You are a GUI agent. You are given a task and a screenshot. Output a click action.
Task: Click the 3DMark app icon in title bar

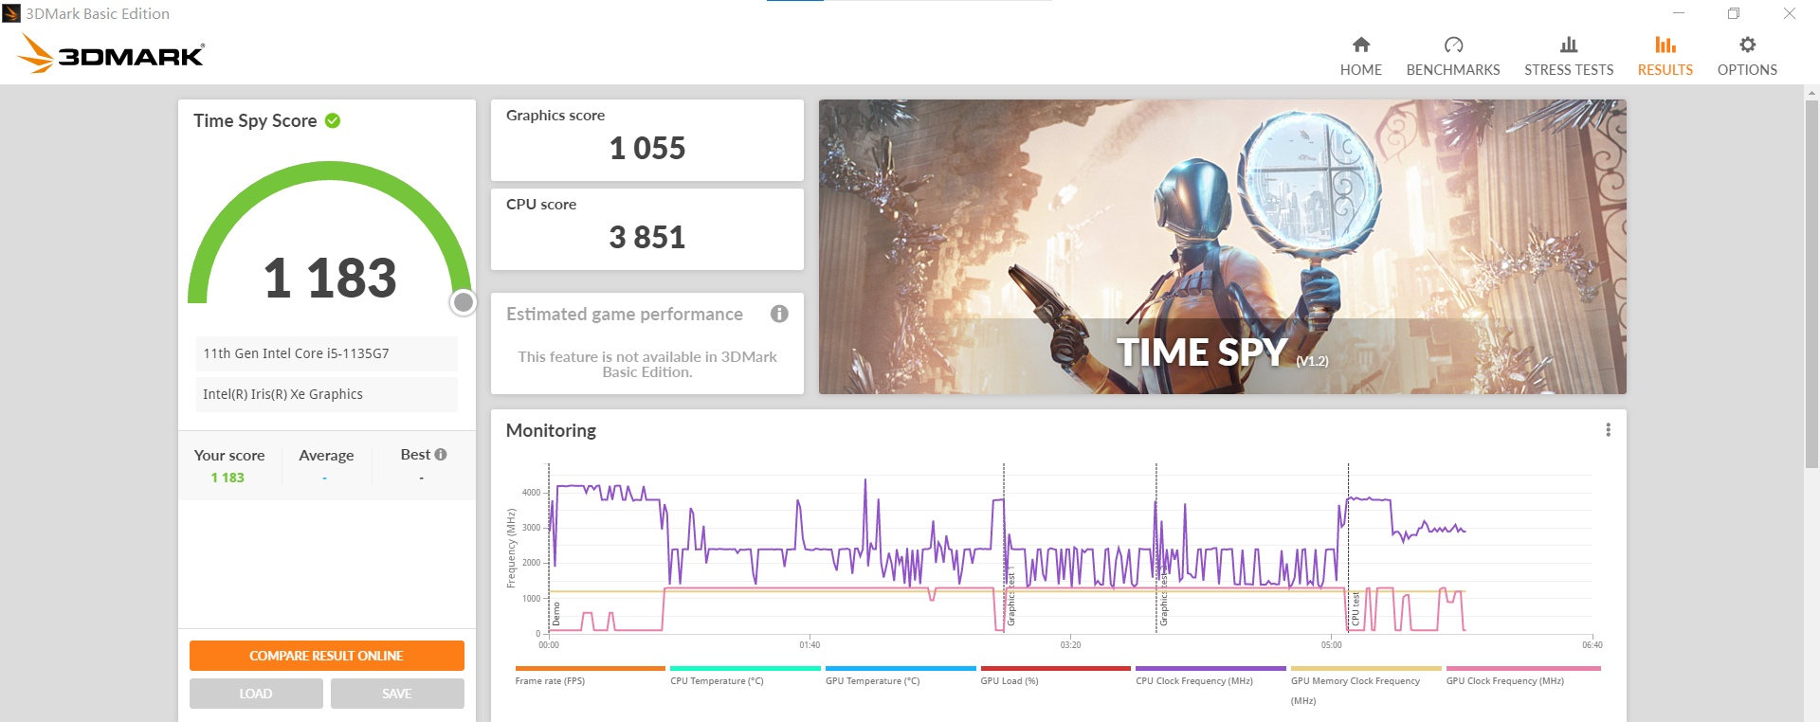click(11, 13)
